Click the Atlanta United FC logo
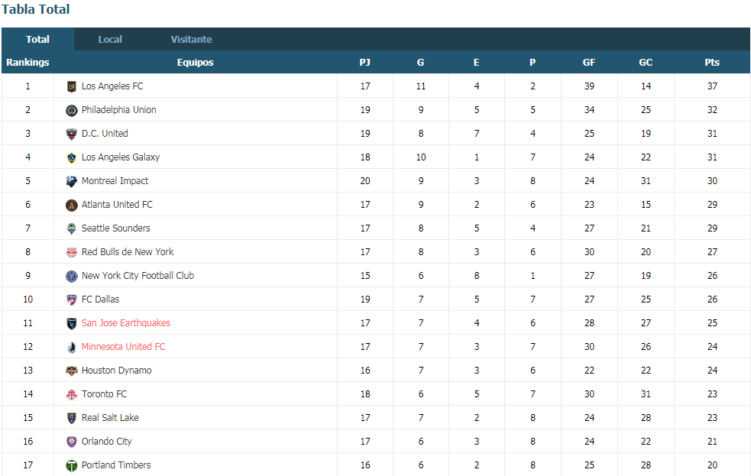Screen dimensions: 751x476 (x=71, y=206)
